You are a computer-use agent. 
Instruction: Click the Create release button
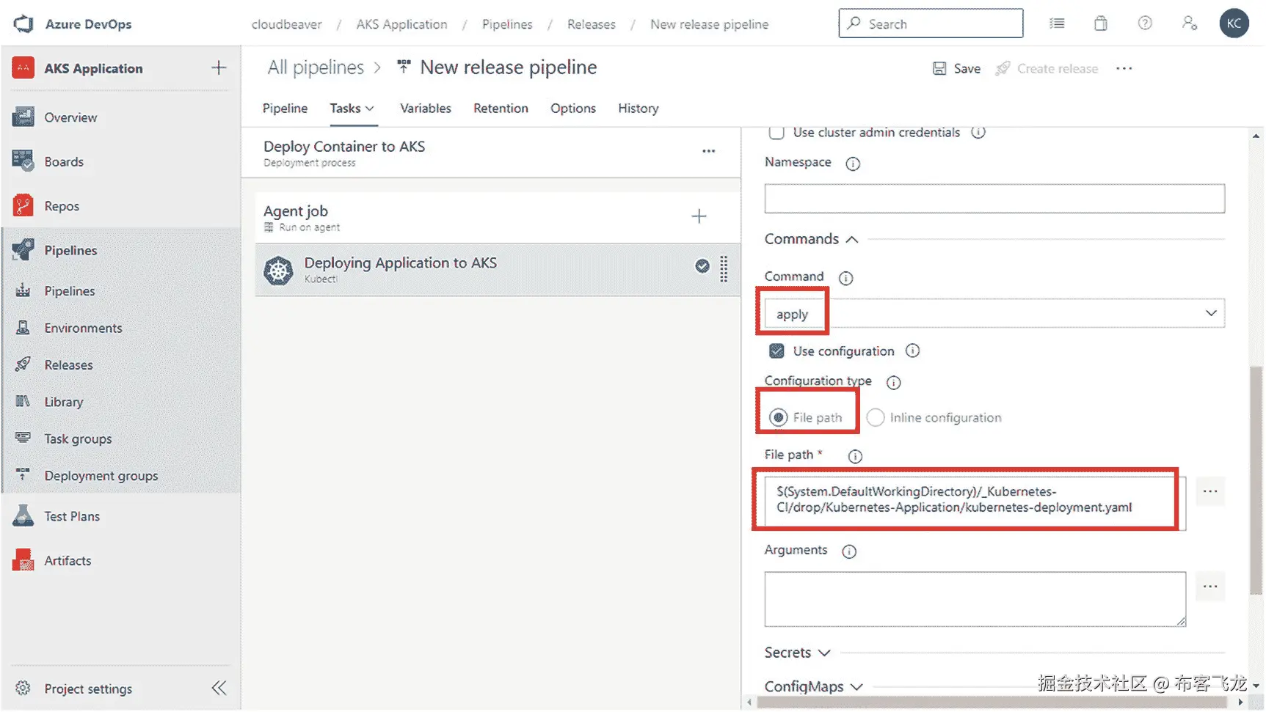pos(1047,68)
